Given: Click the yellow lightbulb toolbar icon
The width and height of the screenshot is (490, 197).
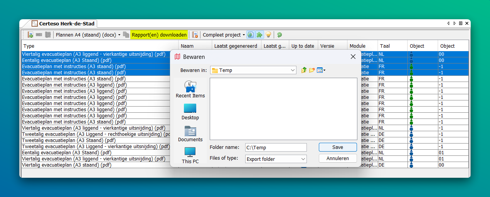Looking at the screenshot, I should (268, 35).
